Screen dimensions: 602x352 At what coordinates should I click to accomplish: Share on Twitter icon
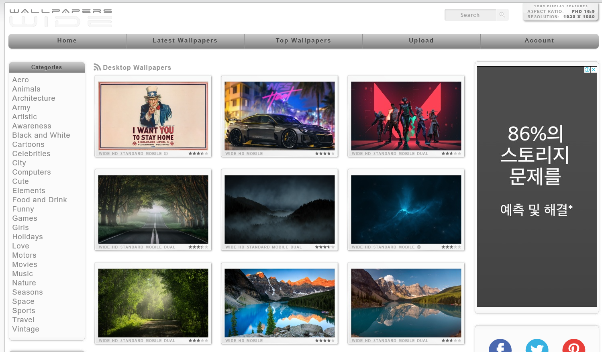(x=537, y=346)
